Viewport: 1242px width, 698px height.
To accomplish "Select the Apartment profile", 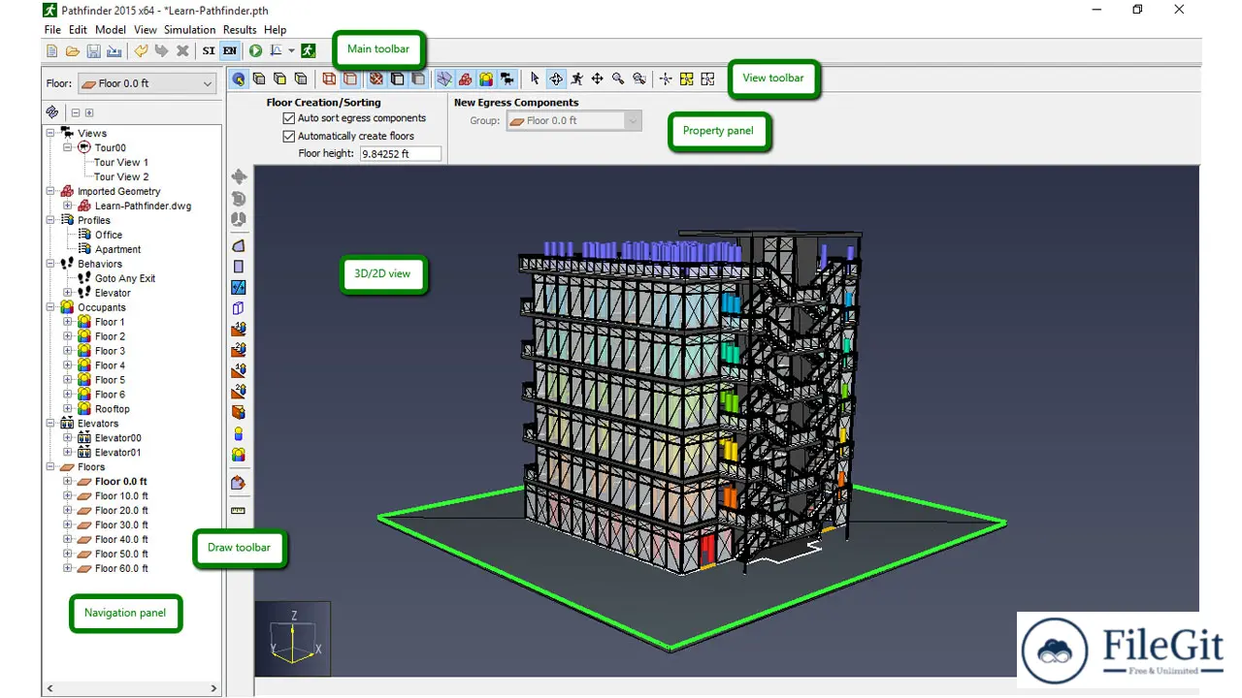I will coord(118,249).
